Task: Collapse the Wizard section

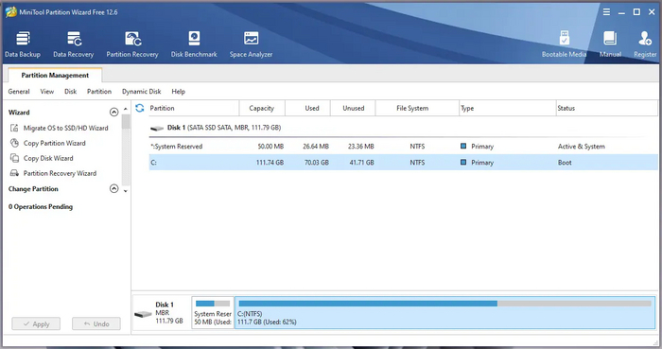Action: [114, 113]
